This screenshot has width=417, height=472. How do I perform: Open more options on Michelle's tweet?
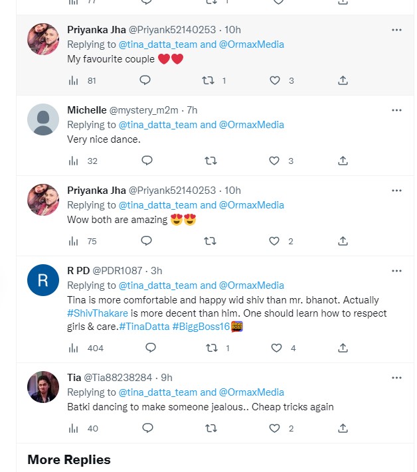(396, 110)
